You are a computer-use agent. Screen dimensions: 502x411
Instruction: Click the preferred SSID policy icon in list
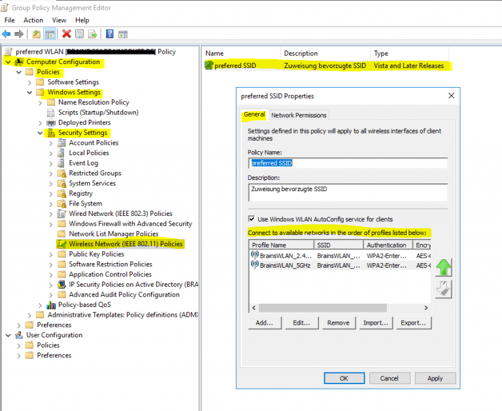209,65
